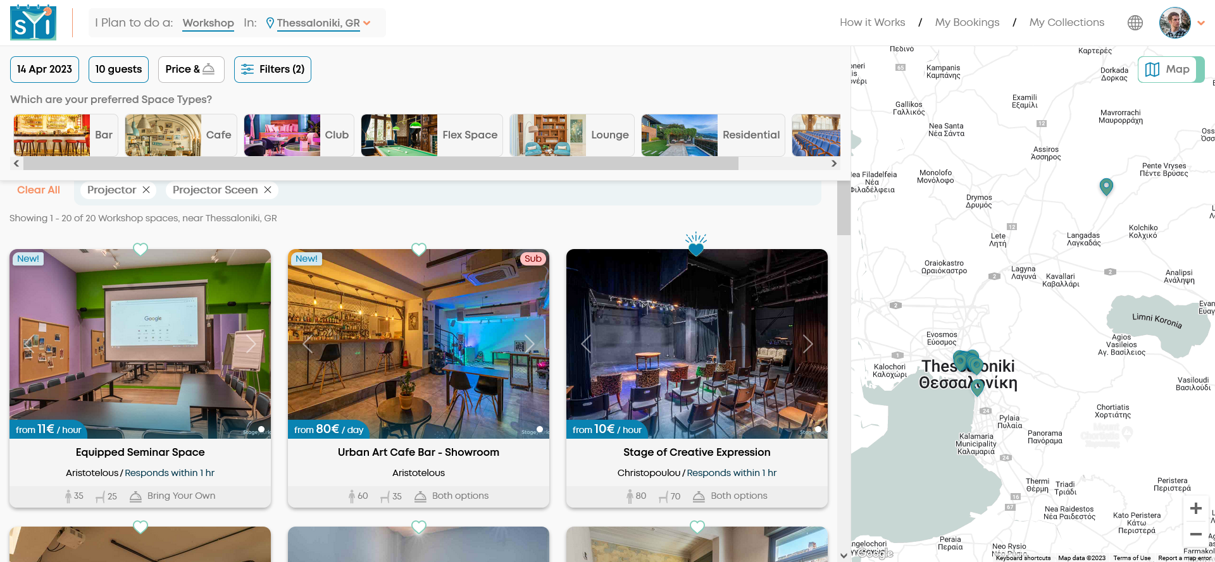Remove the Projector filter tag
The width and height of the screenshot is (1215, 562).
tap(146, 190)
